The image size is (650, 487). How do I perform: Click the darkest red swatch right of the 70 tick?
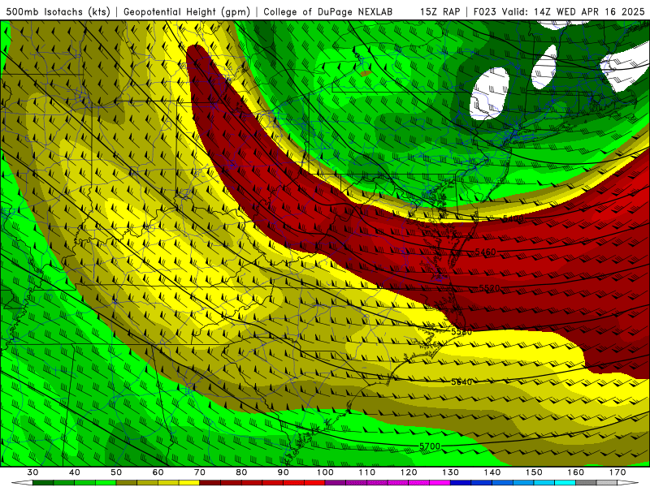[x=210, y=483]
